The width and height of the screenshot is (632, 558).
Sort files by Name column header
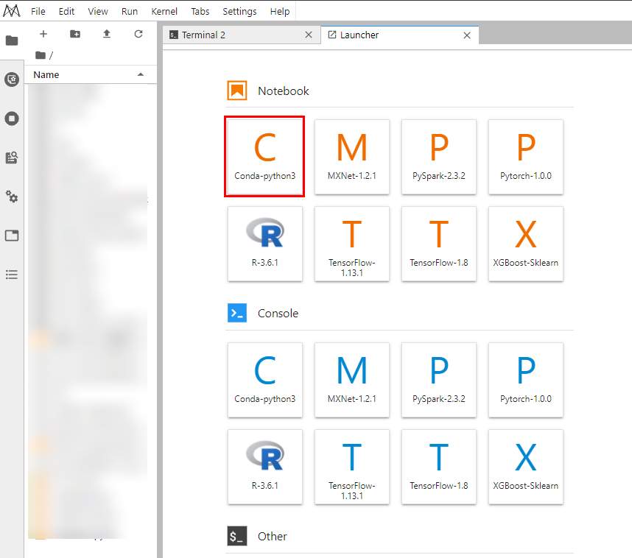(x=91, y=74)
